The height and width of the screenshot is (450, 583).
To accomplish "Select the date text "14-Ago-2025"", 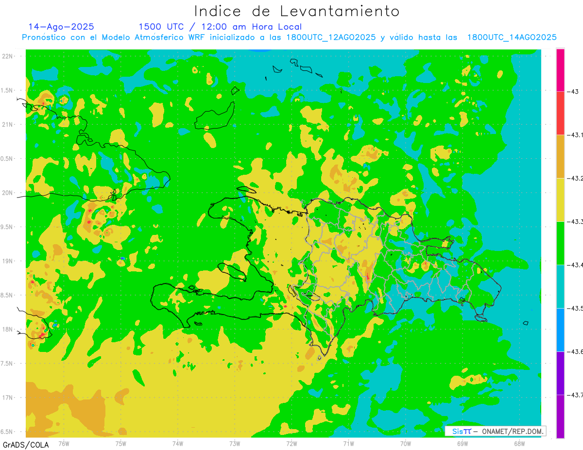I will [x=61, y=27].
